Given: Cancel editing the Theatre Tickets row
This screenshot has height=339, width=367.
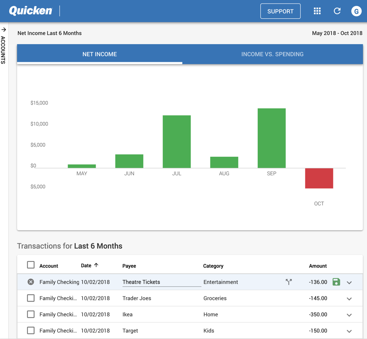Looking at the screenshot, I should [x=30, y=282].
